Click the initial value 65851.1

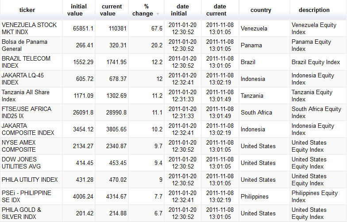pos(83,28)
